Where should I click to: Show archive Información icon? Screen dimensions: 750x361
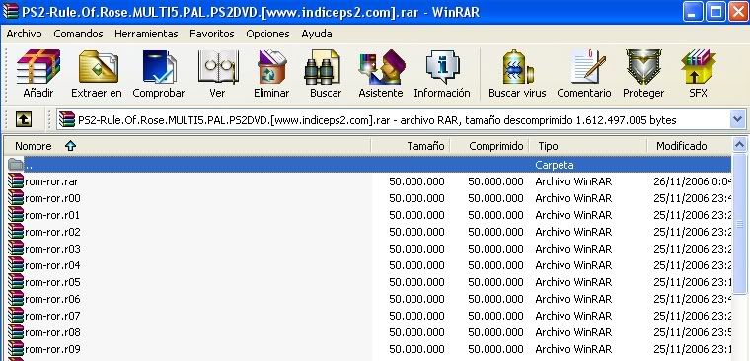(442, 67)
